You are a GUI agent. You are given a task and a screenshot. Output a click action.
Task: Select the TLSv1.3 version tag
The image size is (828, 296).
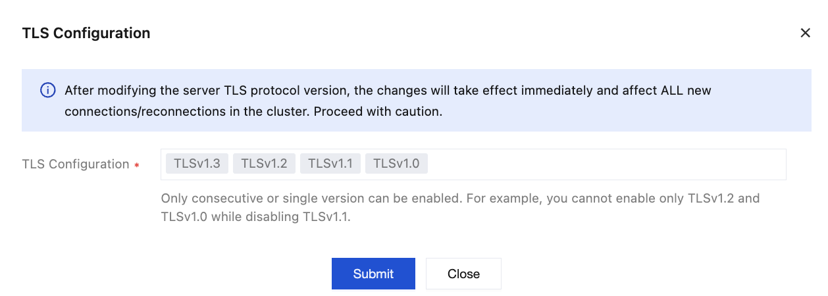point(197,164)
